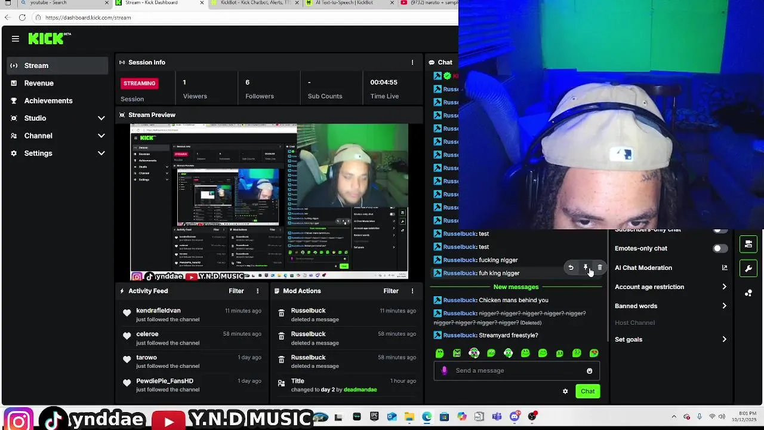Select Stream in the sidebar
The image size is (764, 430).
point(57,66)
